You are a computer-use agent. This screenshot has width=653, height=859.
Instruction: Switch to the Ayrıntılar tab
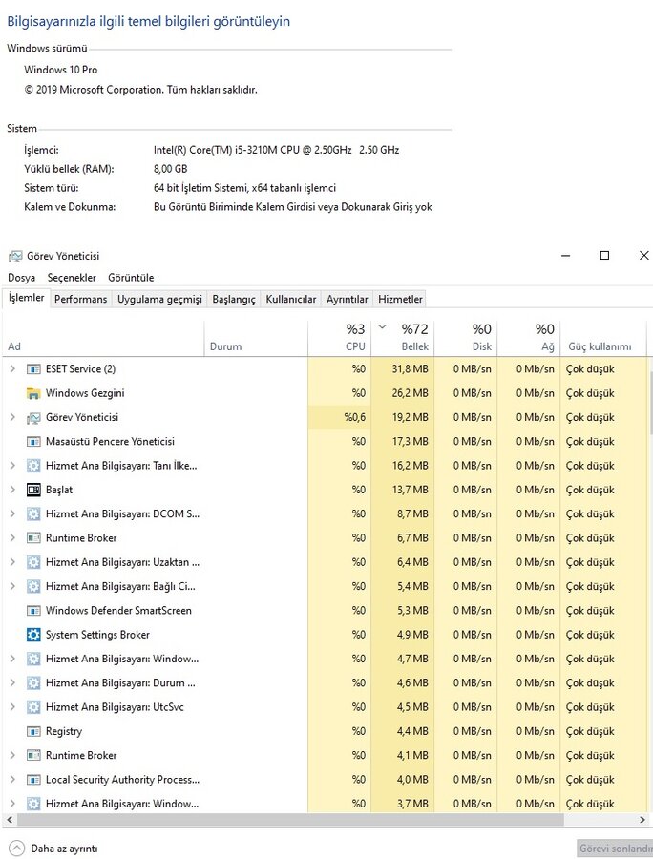click(348, 299)
